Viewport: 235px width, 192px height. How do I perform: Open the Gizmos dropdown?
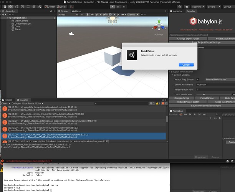coord(132,15)
